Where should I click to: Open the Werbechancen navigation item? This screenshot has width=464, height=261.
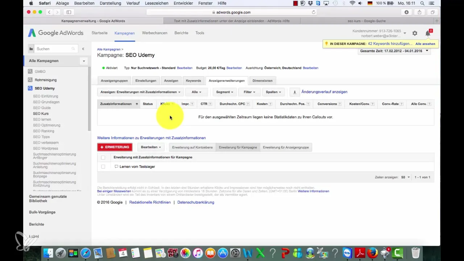click(x=154, y=33)
